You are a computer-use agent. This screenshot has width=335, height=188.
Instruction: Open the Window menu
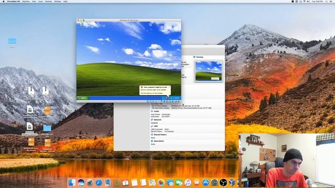click(58, 1)
